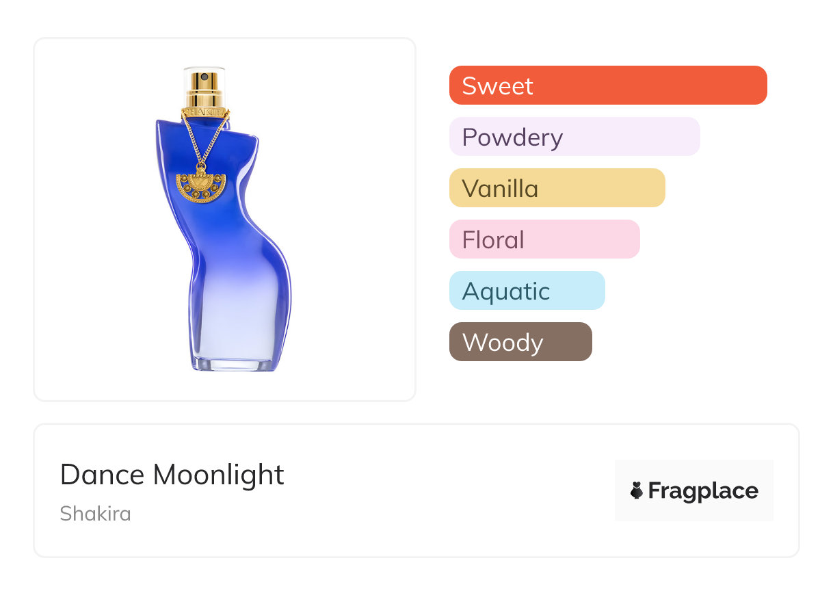833x591 pixels.
Task: Pick the Floral accord bar
Action: tap(544, 239)
